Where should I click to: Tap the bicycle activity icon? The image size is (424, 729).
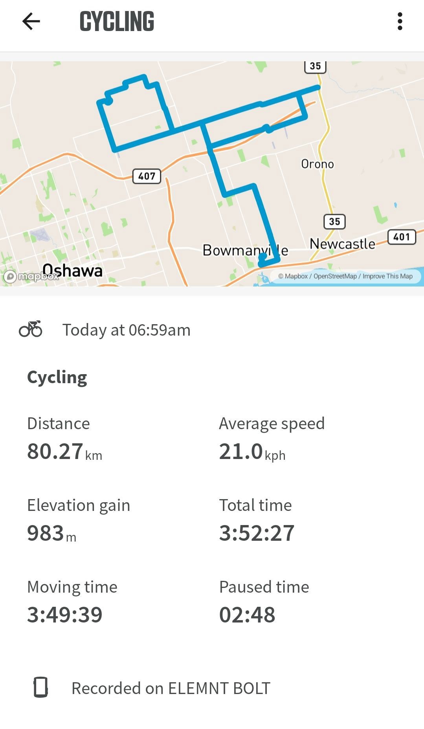31,329
